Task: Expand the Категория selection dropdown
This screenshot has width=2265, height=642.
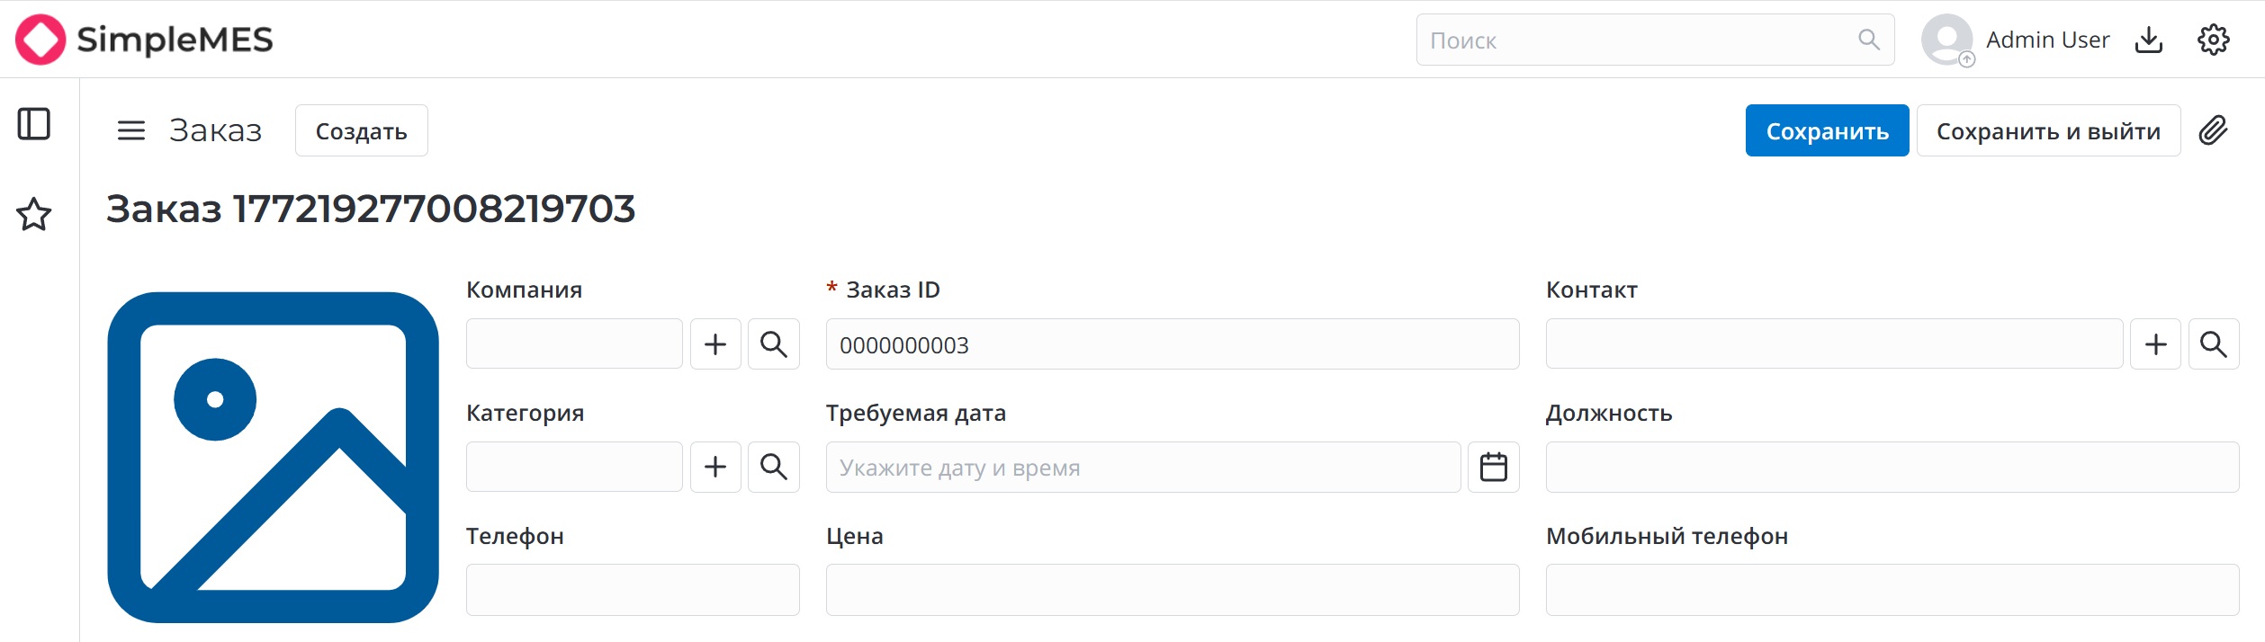Action: coord(573,467)
